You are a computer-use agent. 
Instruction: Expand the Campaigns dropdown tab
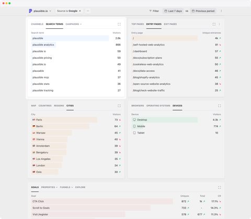[74, 24]
